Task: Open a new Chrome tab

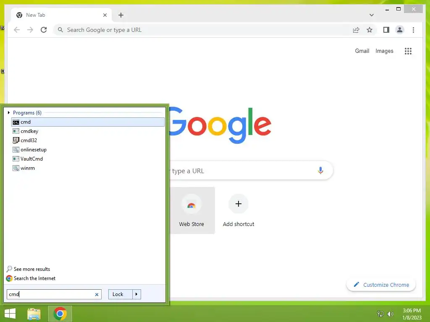Action: click(x=121, y=15)
